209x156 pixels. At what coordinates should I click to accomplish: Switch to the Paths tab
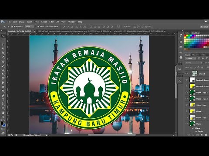203,55
